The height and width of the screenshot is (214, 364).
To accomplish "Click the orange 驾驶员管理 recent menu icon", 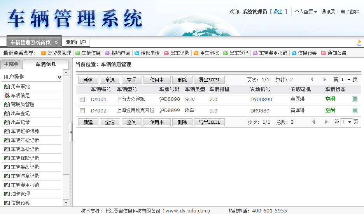I will (43, 53).
